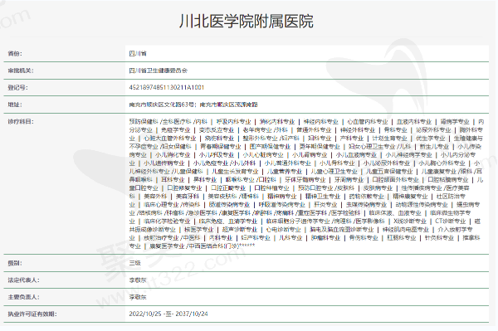Click the 四川省 province value
Viewport: 498px width, 331px height.
point(138,53)
